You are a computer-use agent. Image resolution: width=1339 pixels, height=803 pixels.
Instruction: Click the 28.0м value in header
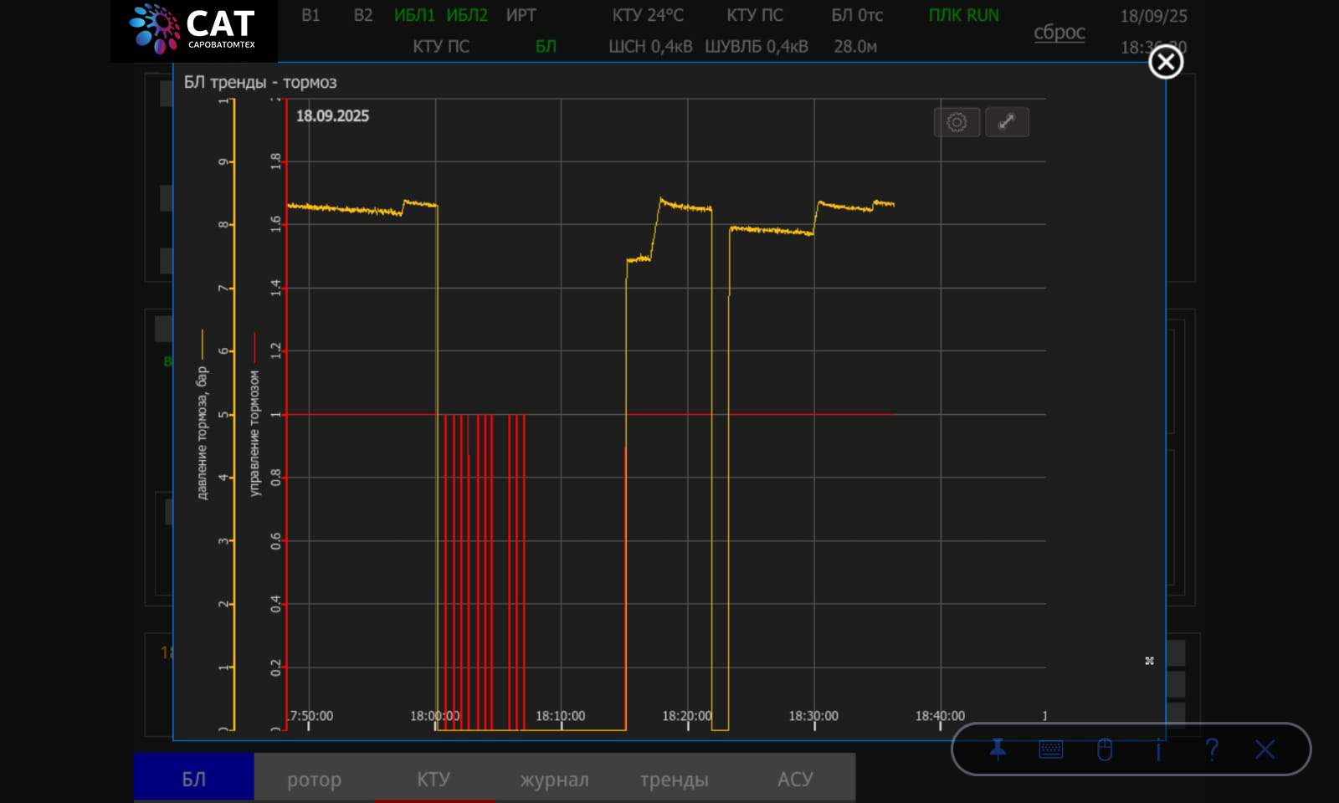(x=855, y=47)
